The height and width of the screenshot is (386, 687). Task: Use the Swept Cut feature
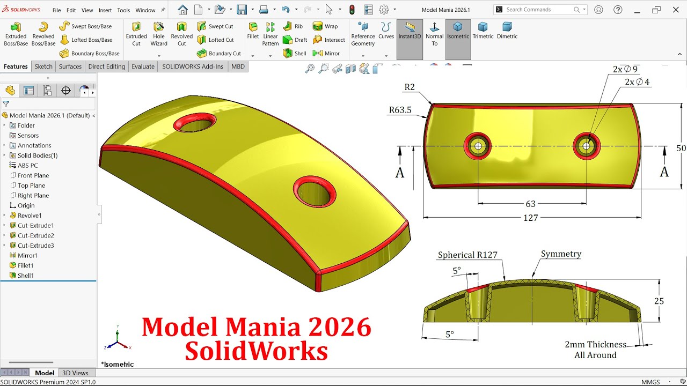point(215,26)
